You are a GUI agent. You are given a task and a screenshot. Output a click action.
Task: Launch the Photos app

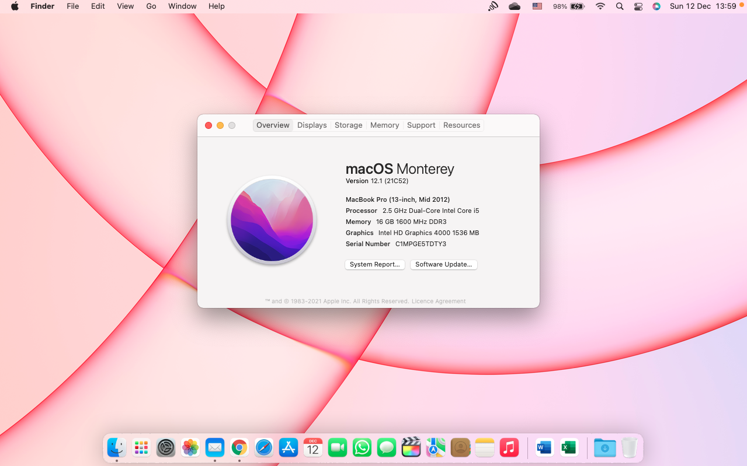point(190,447)
